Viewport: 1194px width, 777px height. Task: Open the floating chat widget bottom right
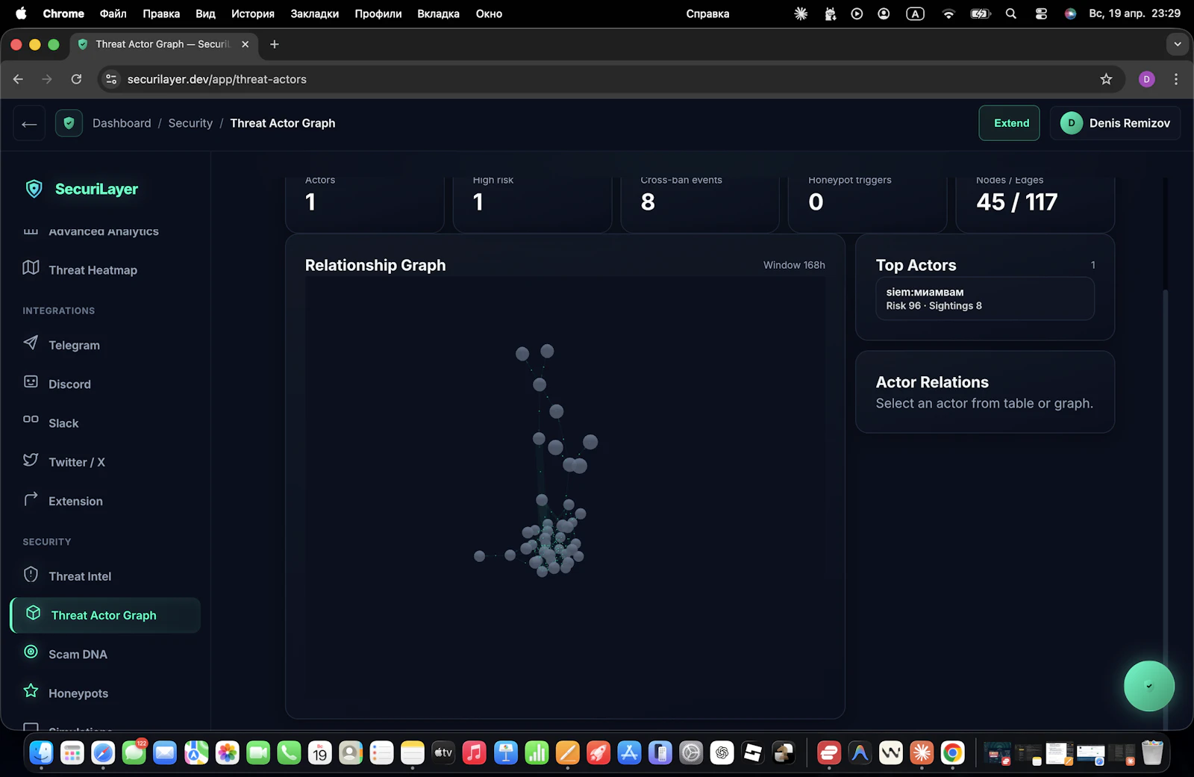coord(1148,686)
